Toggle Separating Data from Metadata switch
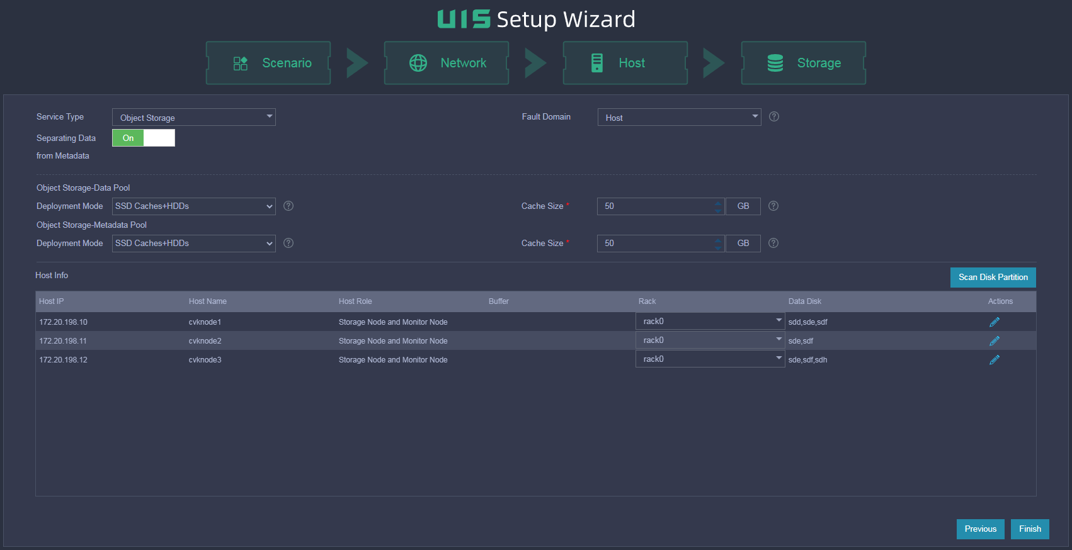This screenshot has height=550, width=1072. [144, 138]
